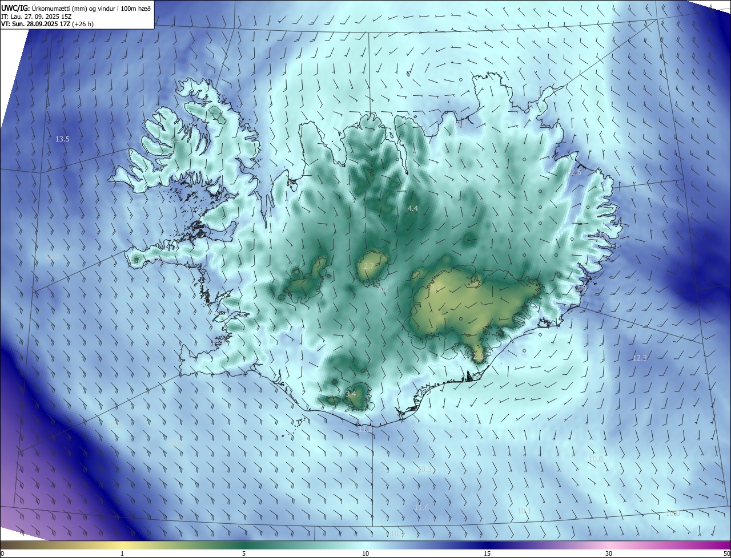Click the 10 tick on the legend
This screenshot has width=731, height=558.
click(365, 554)
